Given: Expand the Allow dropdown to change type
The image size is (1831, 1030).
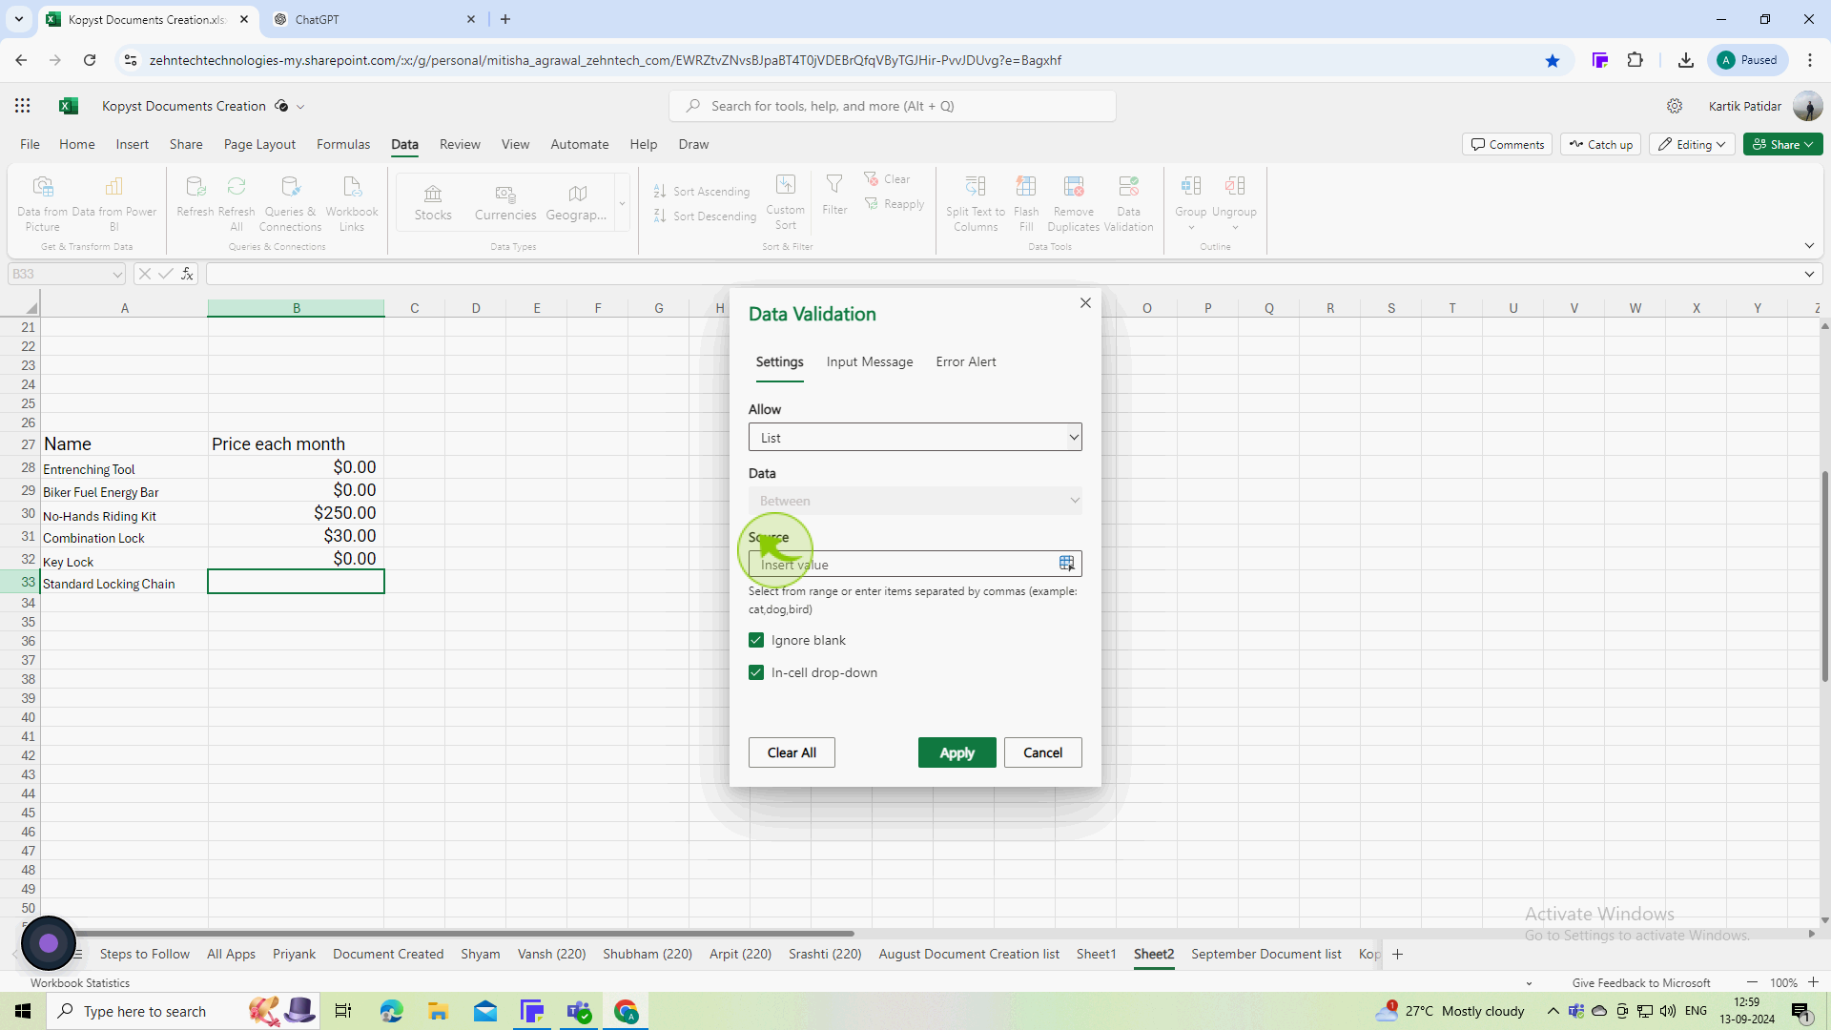Looking at the screenshot, I should 1073,437.
